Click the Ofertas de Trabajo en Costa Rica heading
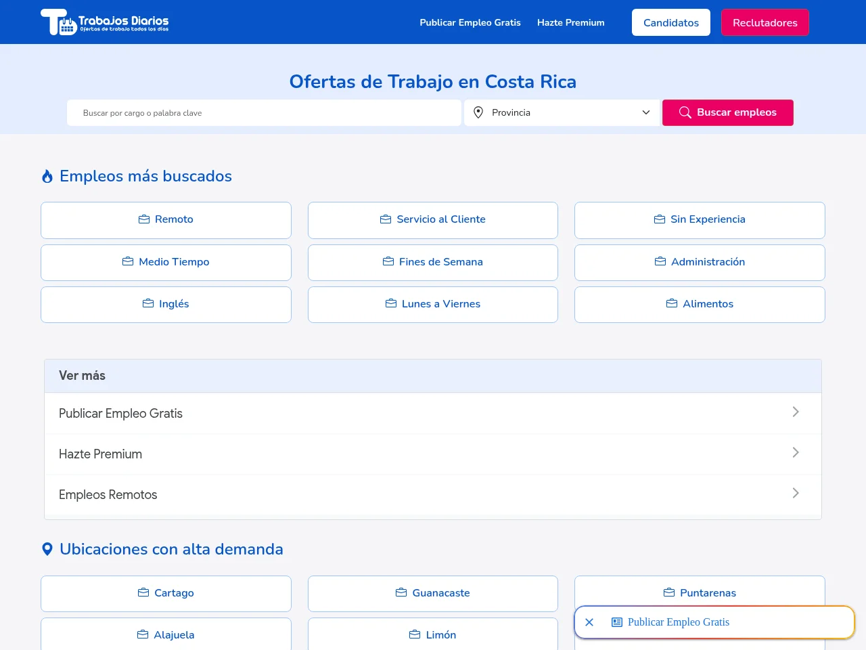 433,81
